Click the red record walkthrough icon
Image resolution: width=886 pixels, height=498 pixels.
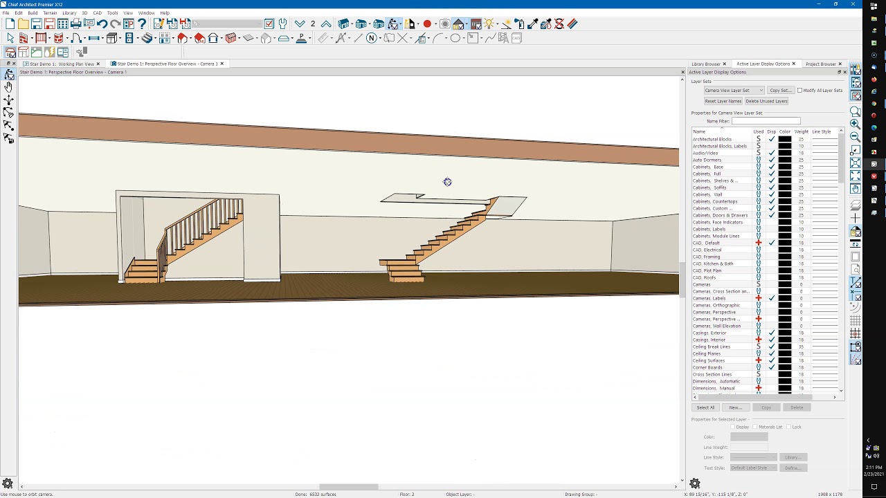coord(427,24)
